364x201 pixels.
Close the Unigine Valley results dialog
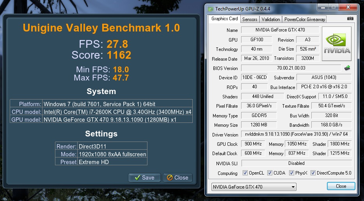178,178
